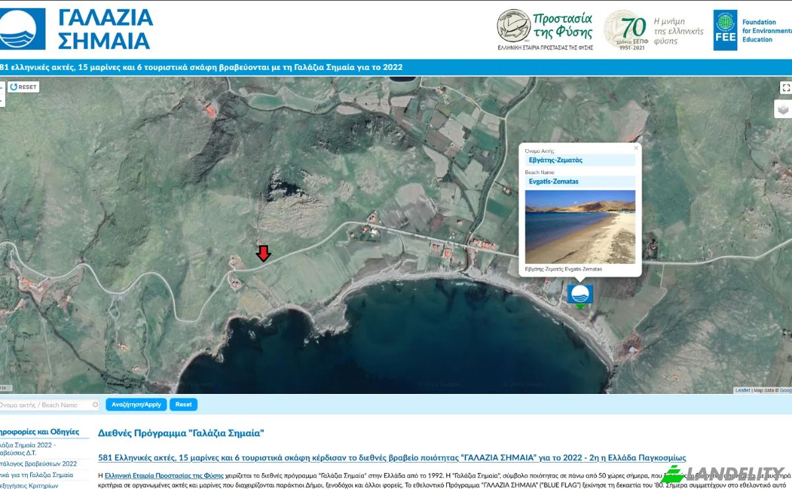Click the beach name search field
This screenshot has height=489, width=792.
coord(48,405)
